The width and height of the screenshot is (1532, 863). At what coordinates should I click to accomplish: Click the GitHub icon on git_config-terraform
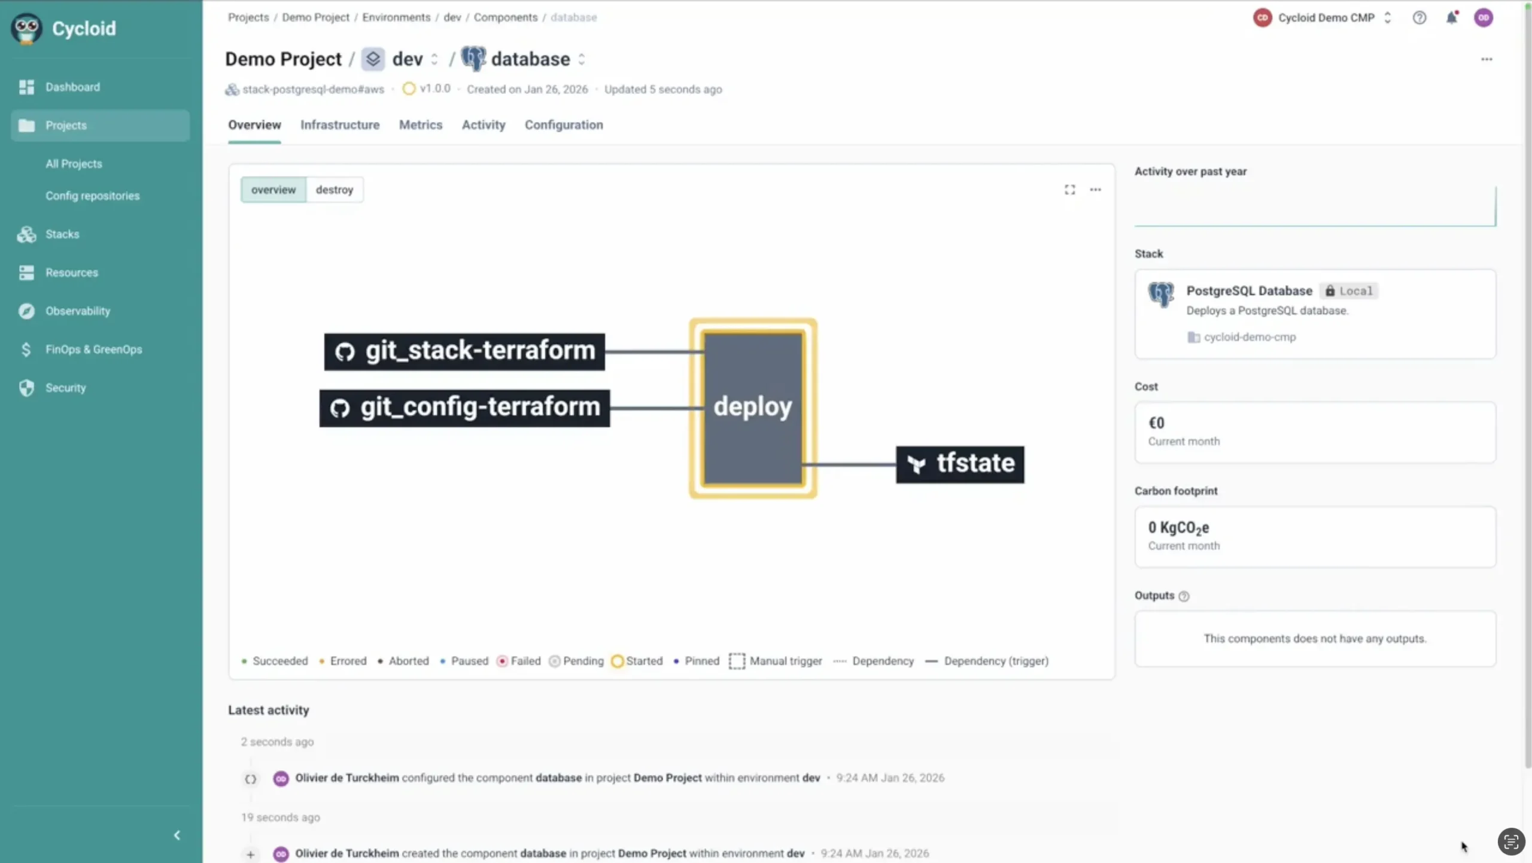click(x=340, y=408)
